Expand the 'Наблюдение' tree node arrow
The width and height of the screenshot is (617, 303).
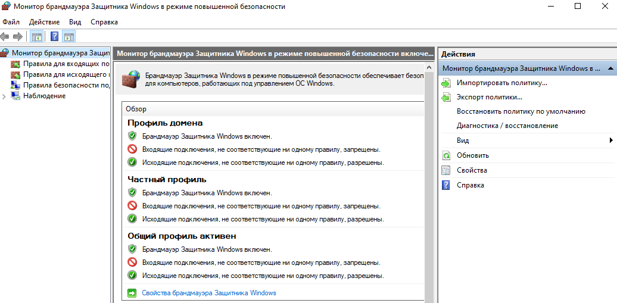coord(5,96)
